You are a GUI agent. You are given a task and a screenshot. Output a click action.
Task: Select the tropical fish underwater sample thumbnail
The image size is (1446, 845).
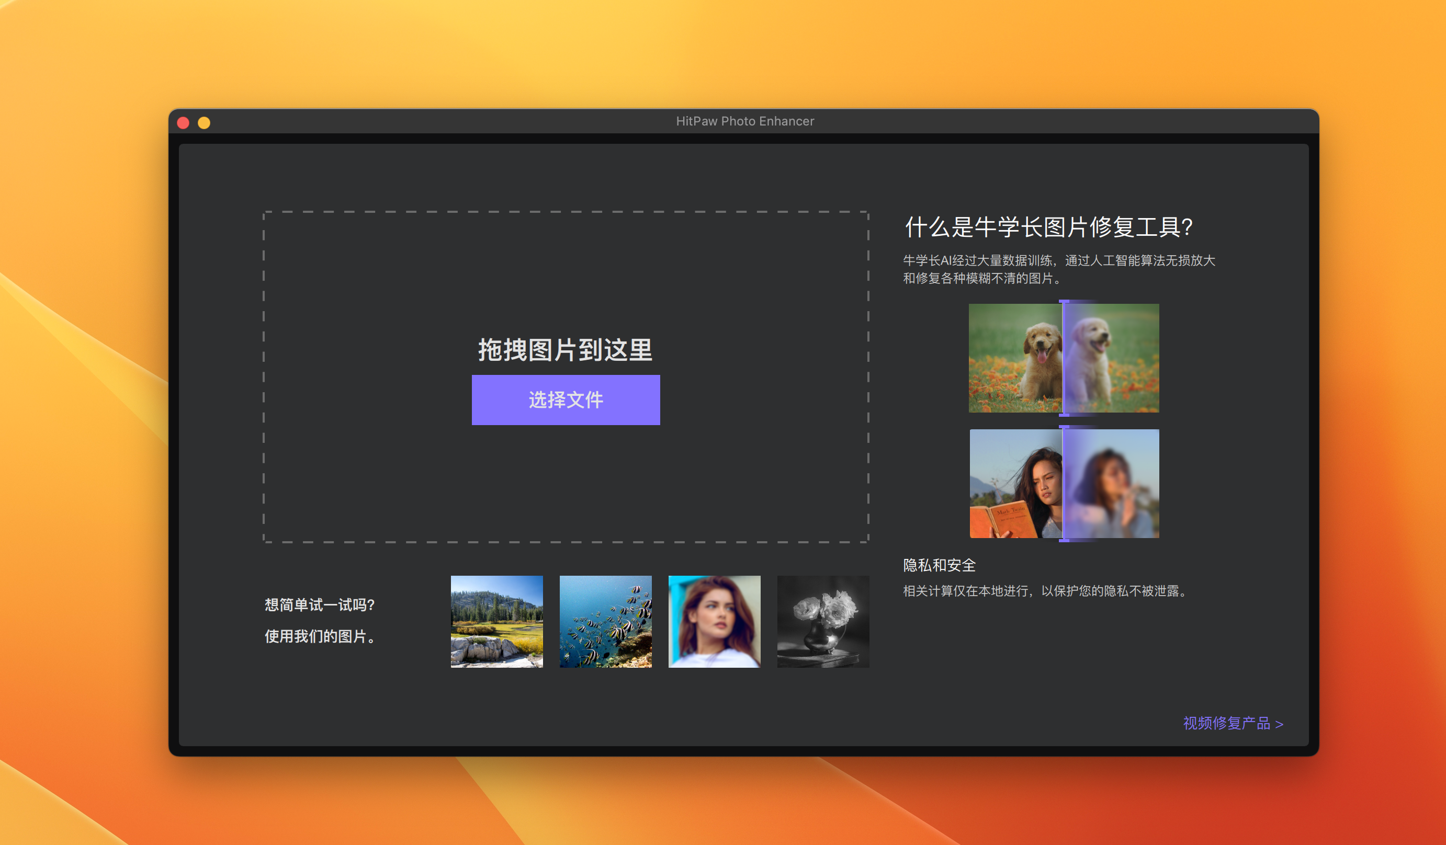click(x=605, y=621)
